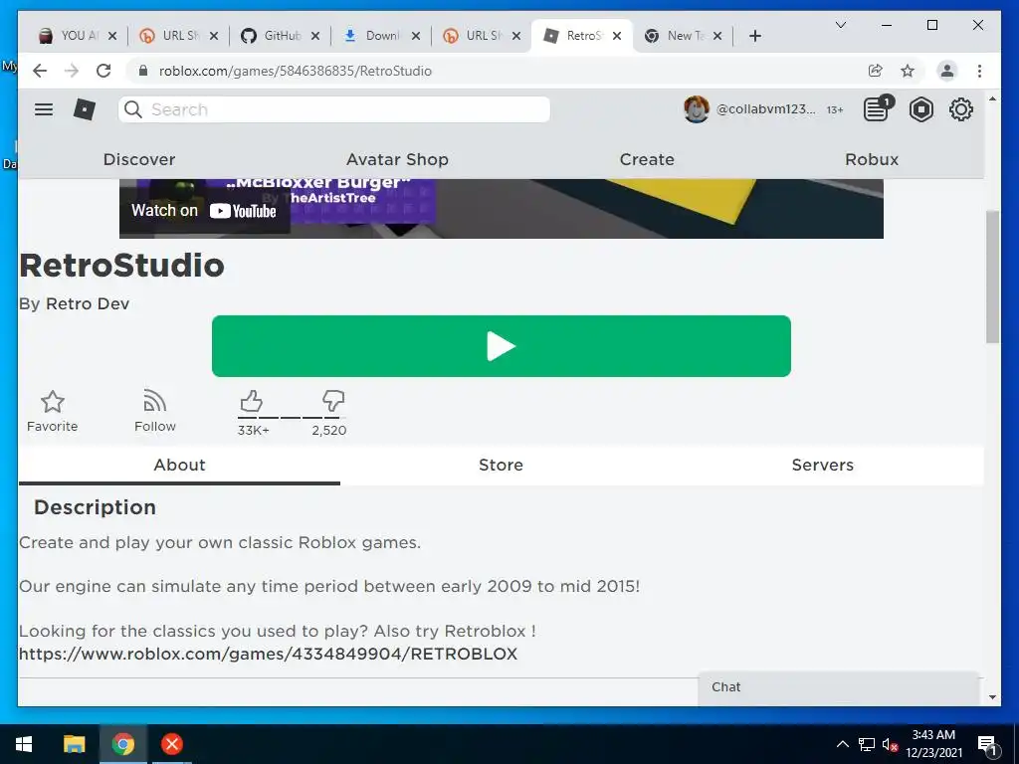Close the Downloads tab

416,36
